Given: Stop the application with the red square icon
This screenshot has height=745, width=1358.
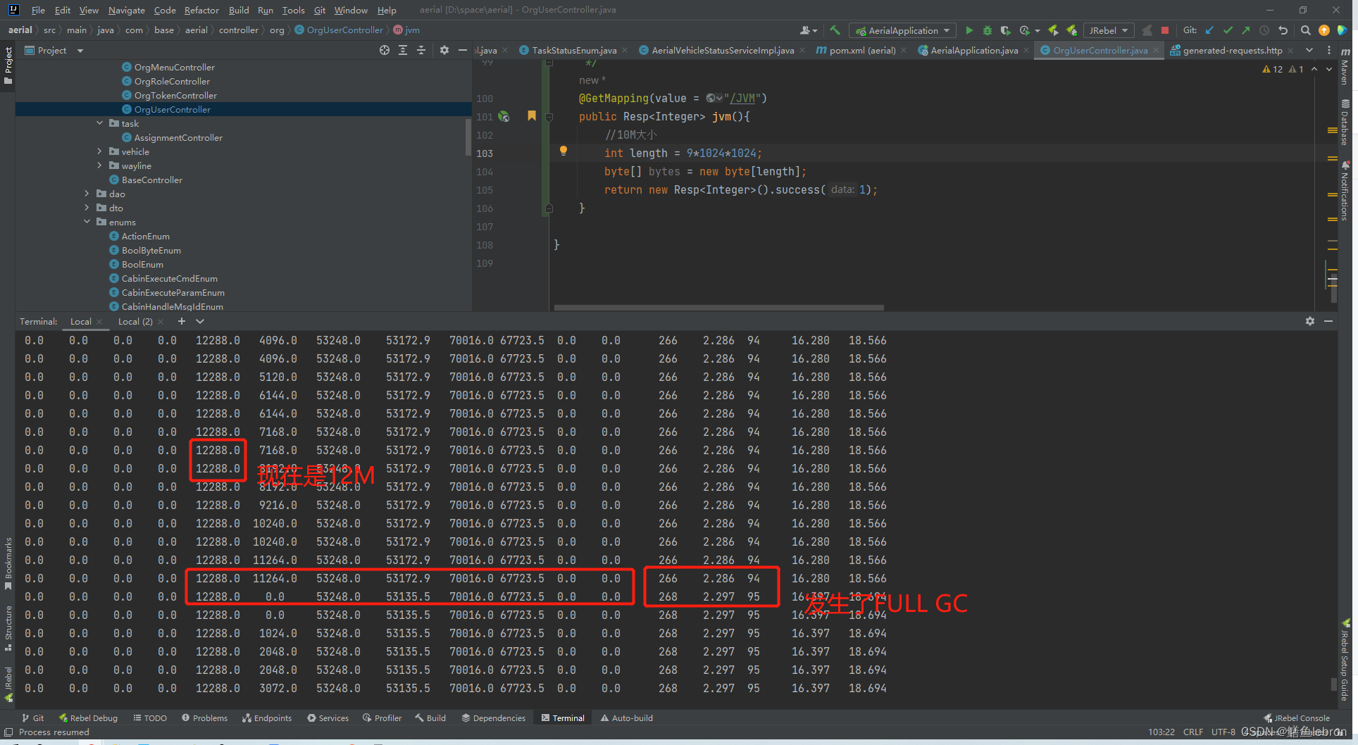Looking at the screenshot, I should tap(1166, 30).
